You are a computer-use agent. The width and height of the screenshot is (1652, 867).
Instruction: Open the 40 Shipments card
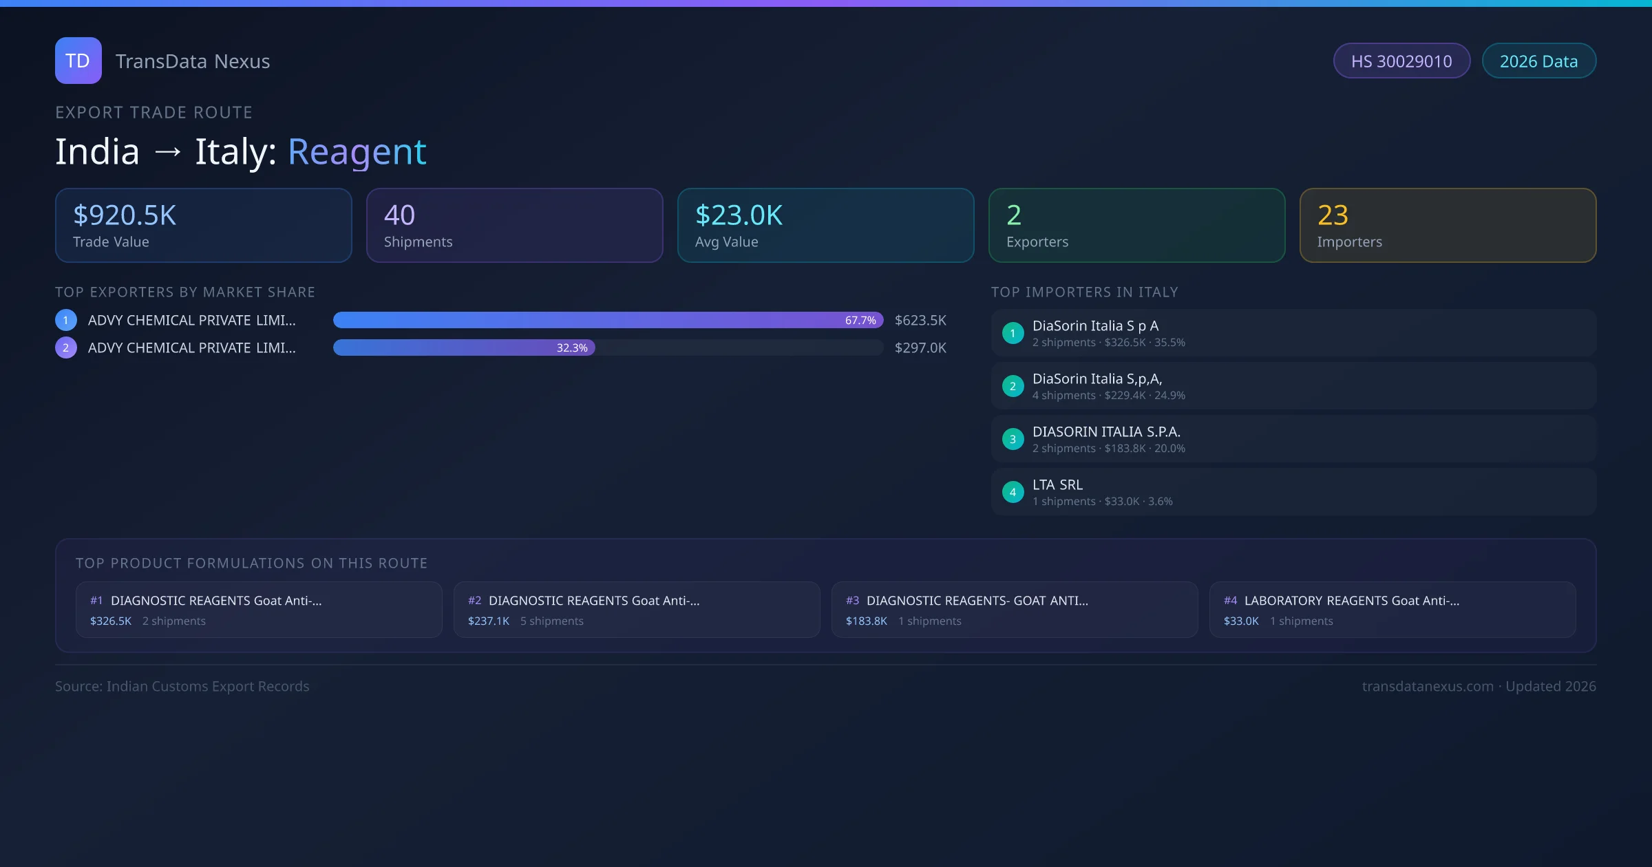514,226
